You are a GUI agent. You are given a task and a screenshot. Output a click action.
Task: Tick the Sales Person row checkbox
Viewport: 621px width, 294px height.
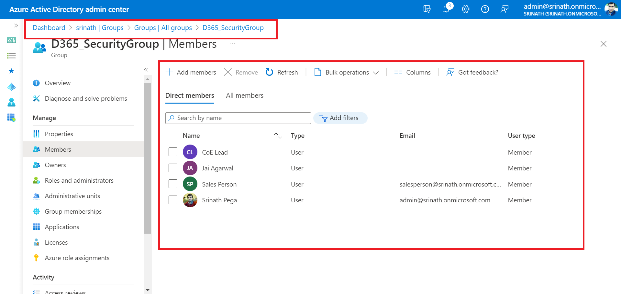point(173,184)
